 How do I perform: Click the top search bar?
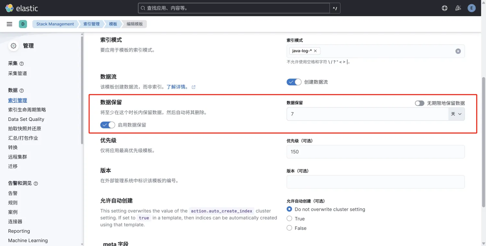click(x=233, y=8)
